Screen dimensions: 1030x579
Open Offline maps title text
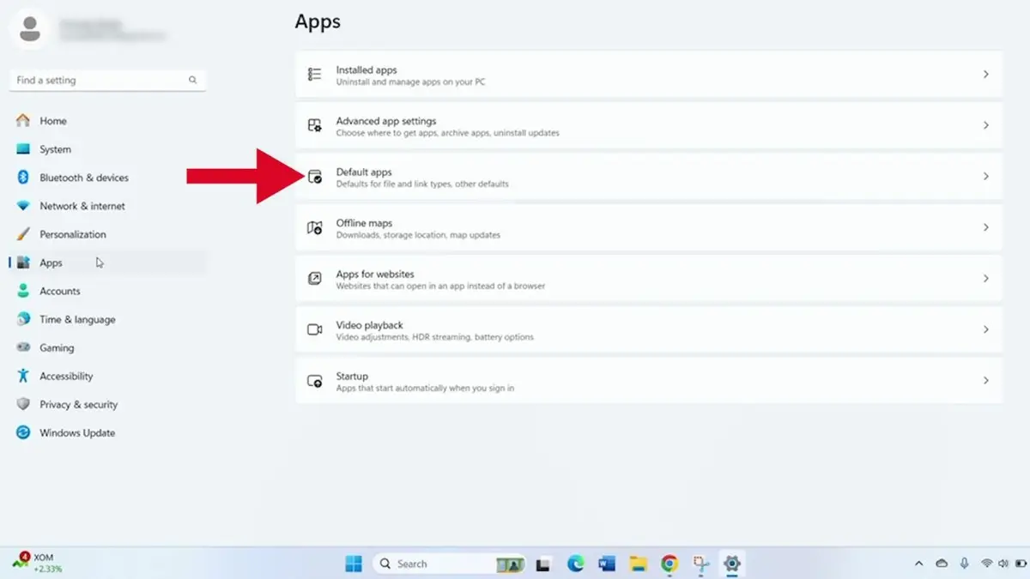(x=364, y=223)
